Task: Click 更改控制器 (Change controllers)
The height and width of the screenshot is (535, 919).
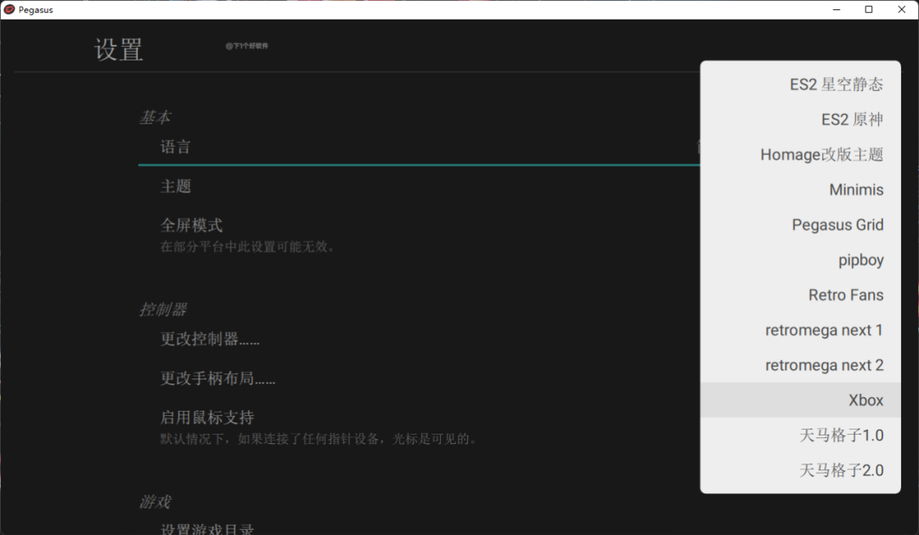Action: [x=209, y=339]
